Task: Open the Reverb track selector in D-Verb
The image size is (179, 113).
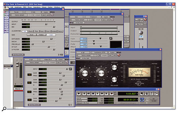Action: click(16, 12)
